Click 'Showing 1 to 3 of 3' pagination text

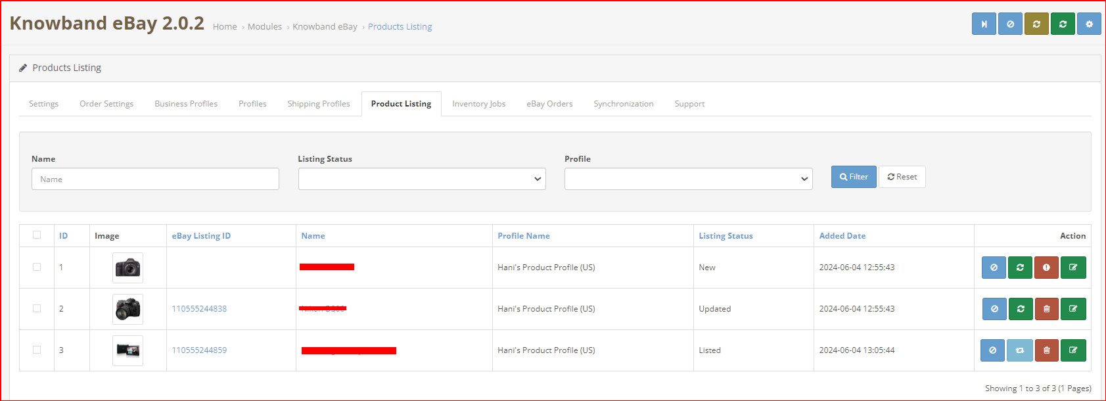pyautogui.click(x=1038, y=389)
